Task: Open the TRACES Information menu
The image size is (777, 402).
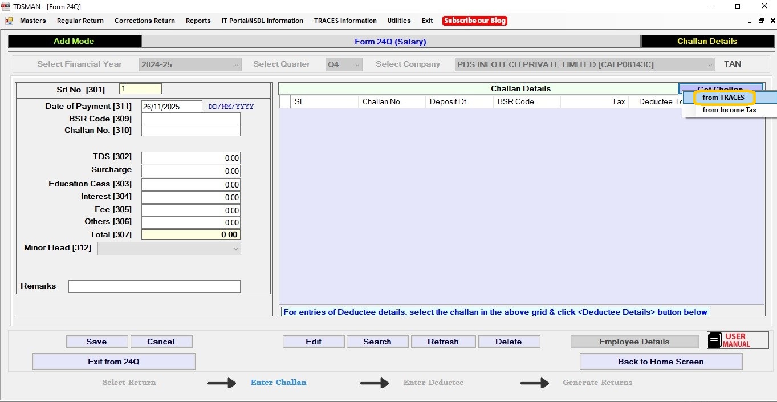Action: tap(345, 21)
